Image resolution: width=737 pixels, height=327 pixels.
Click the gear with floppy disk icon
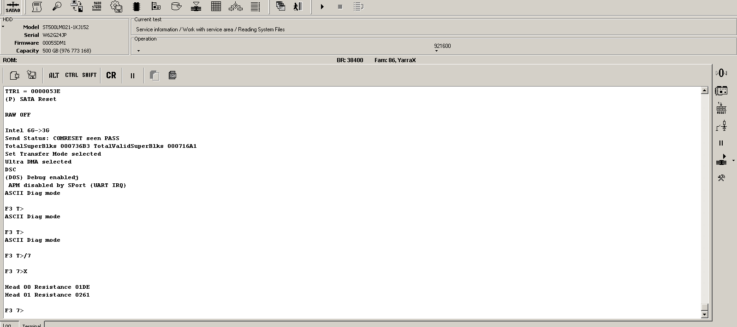coord(117,6)
